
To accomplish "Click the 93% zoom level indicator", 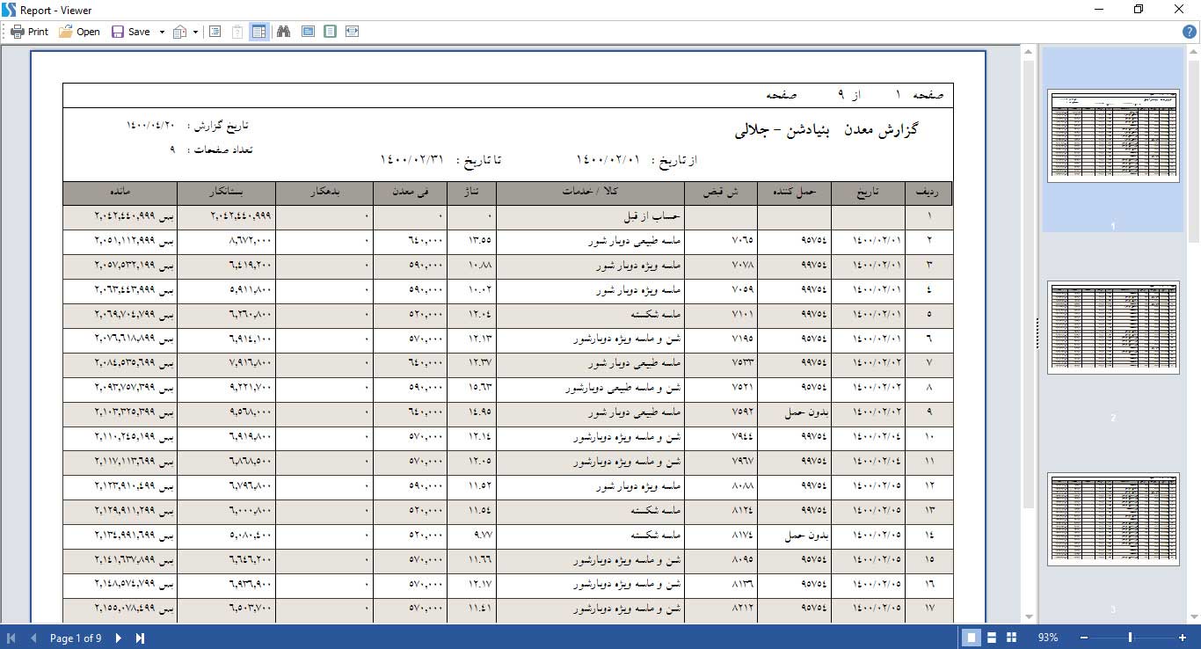I will coord(1048,638).
